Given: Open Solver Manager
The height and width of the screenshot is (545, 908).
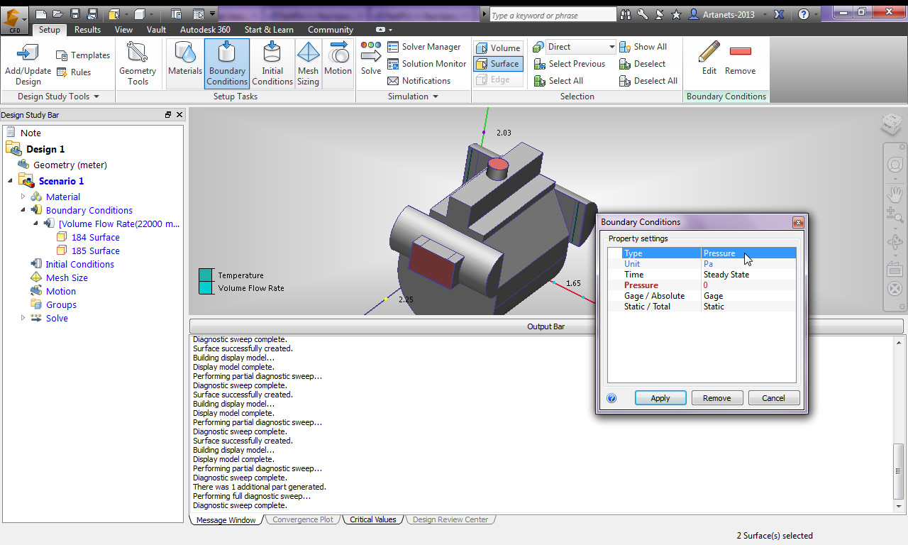Looking at the screenshot, I should pos(424,47).
